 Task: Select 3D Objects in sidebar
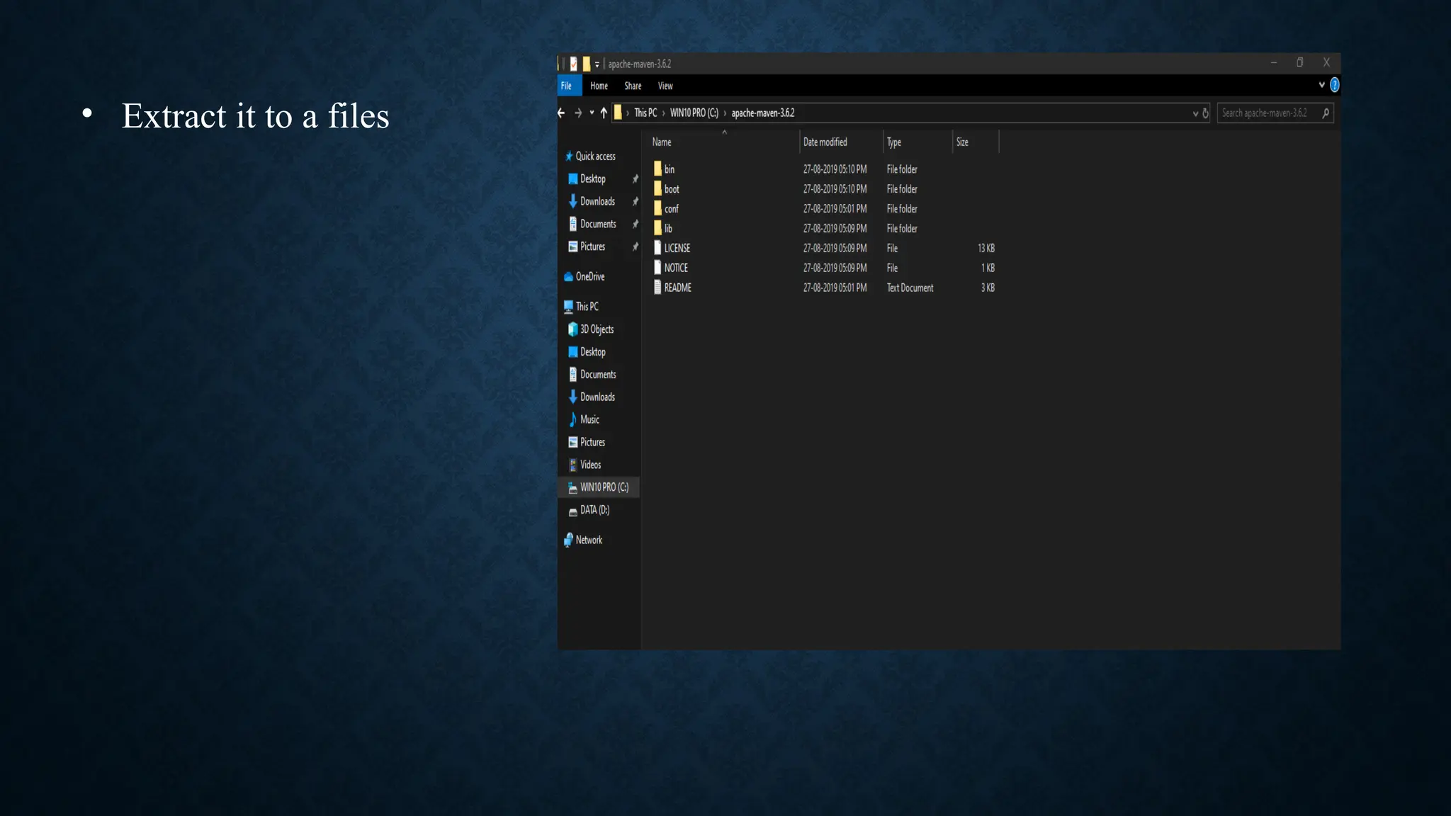(x=597, y=329)
